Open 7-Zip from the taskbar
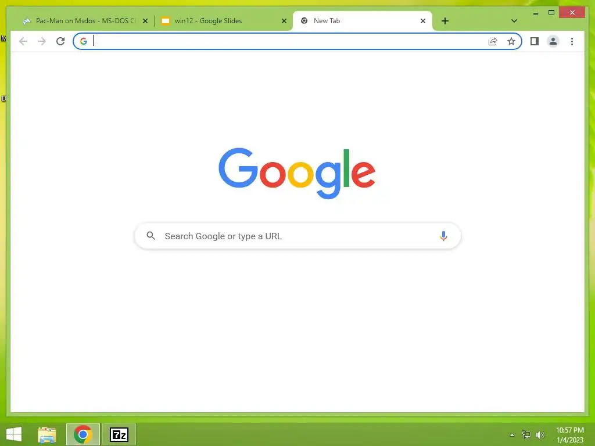The image size is (595, 446). (119, 434)
